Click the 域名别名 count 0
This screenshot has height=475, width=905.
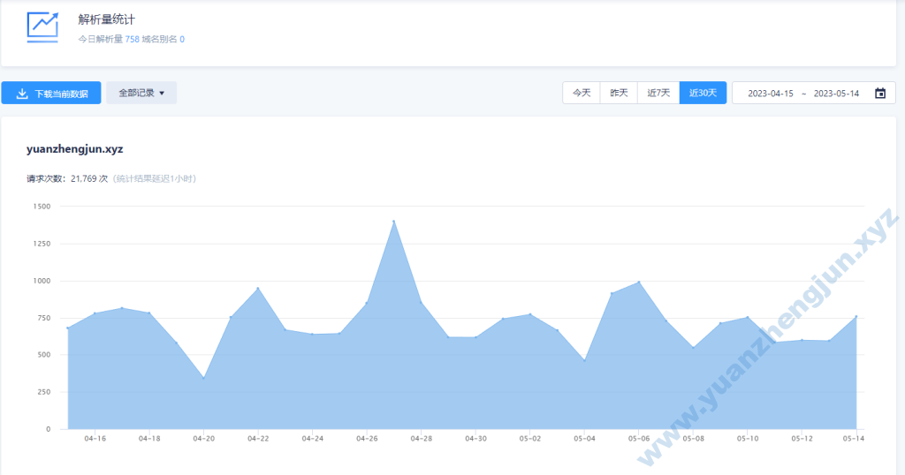click(x=182, y=40)
